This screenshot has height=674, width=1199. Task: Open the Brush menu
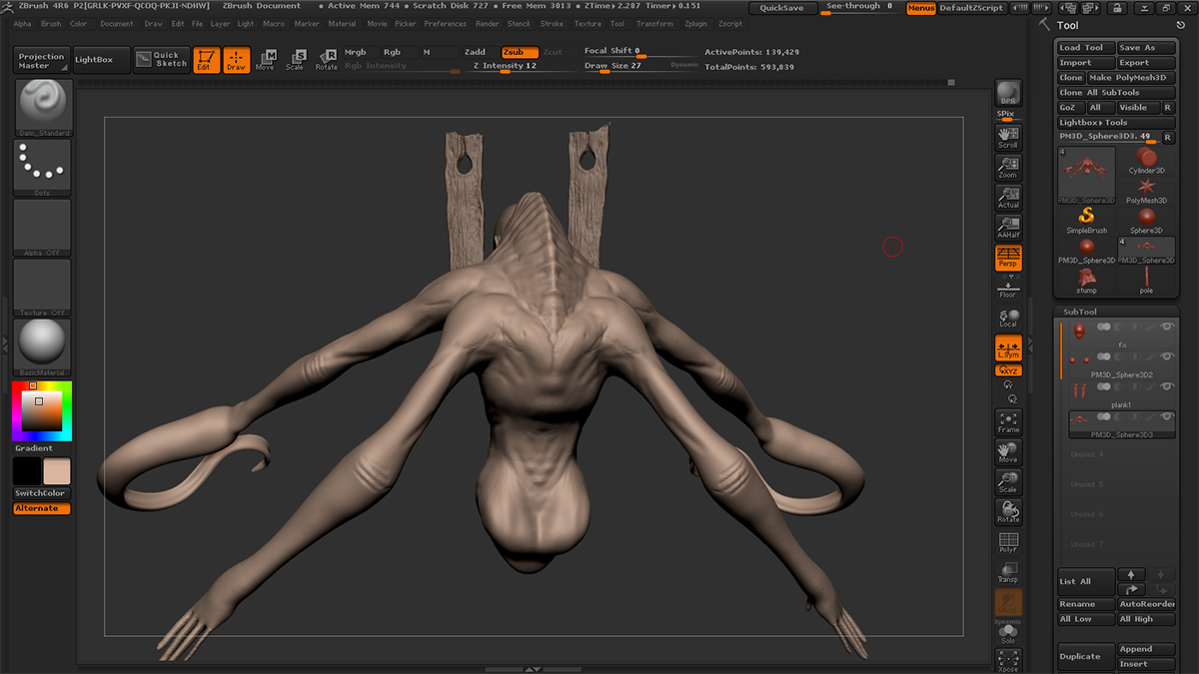(51, 23)
